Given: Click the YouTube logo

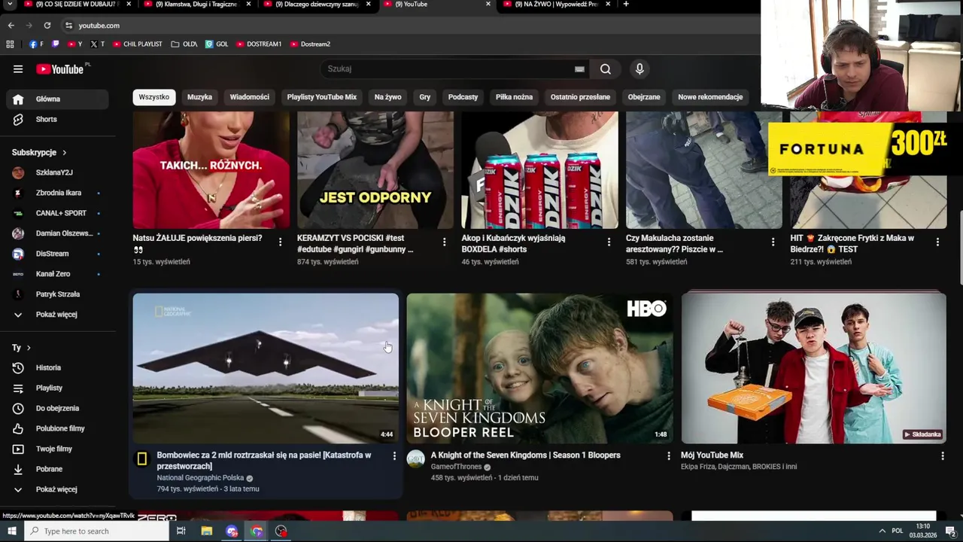Looking at the screenshot, I should tap(59, 69).
